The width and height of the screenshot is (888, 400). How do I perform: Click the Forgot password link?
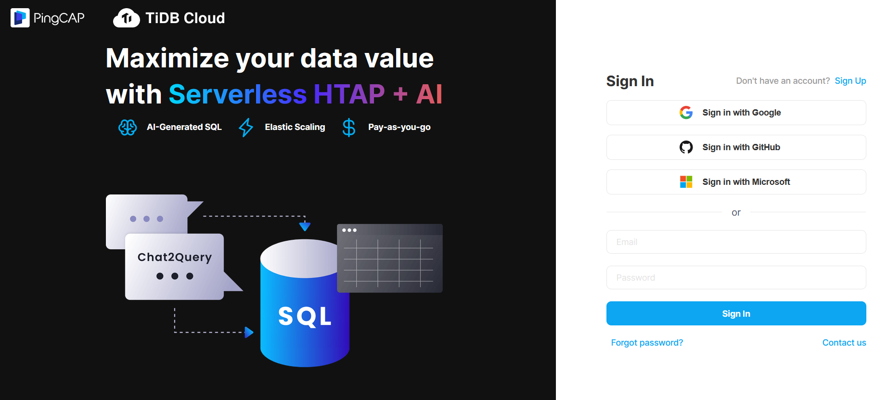647,343
